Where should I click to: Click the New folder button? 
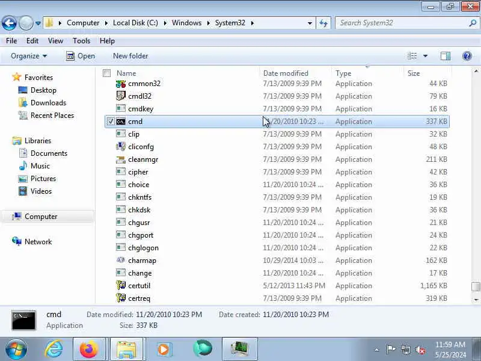pos(130,56)
